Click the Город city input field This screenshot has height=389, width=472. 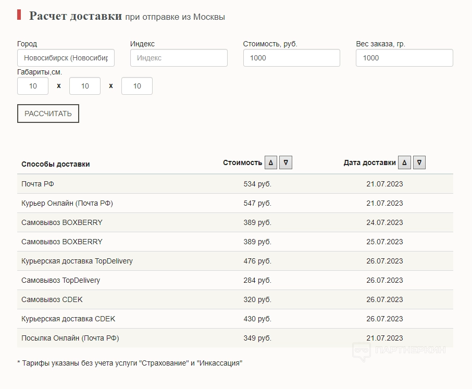(66, 58)
